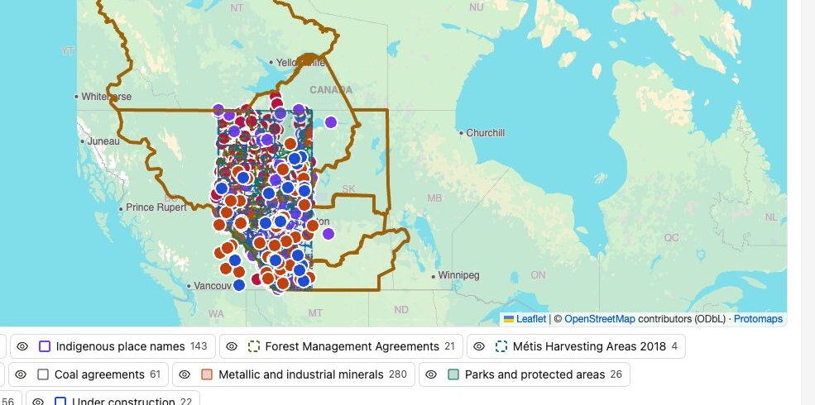Toggle visibility of Métis Harvesting Areas 2018
Viewport: 815px width, 405px height.
[479, 346]
